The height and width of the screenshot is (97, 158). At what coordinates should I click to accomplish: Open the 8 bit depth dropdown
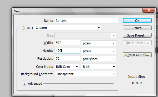[x=98, y=67]
